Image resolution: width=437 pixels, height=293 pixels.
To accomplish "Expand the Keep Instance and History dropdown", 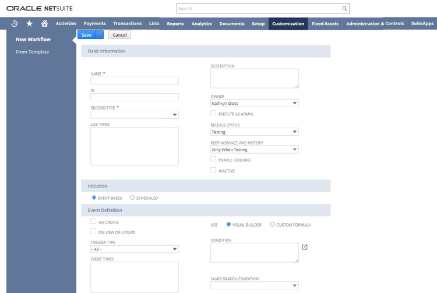I will pos(255,150).
